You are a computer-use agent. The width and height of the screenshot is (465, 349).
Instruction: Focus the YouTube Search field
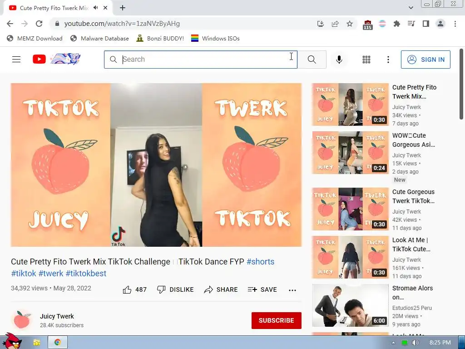[x=201, y=60]
